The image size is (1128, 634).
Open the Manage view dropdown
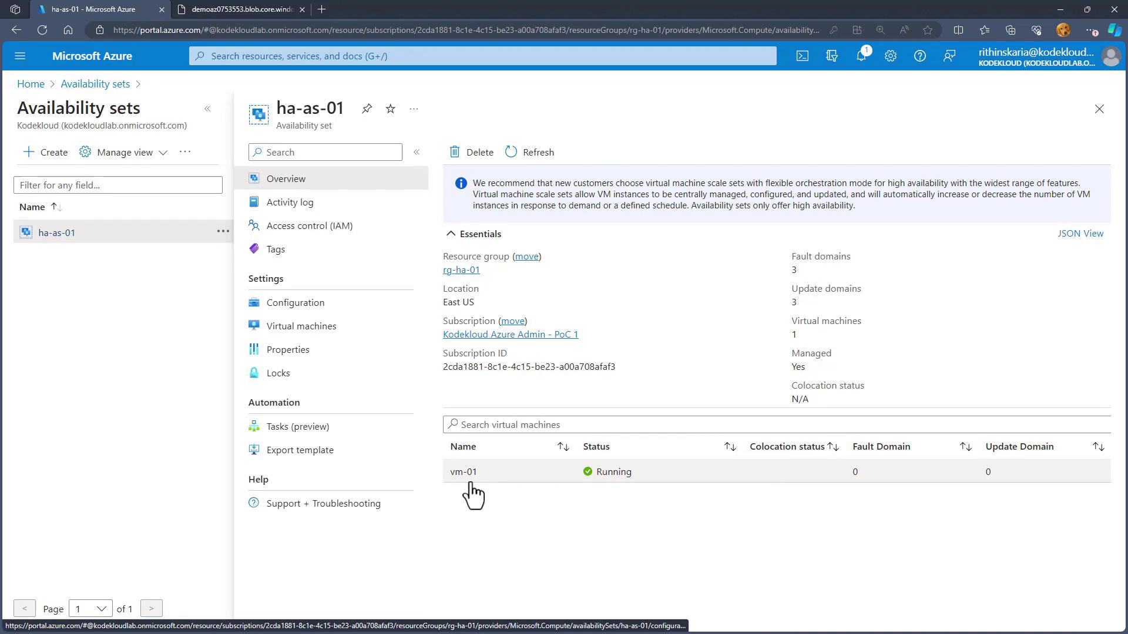tap(124, 152)
